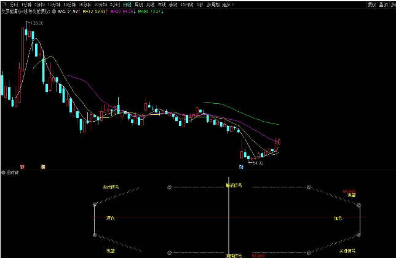Select the 30分钟 period tab
Image resolution: width=396 pixels, height=258 pixels.
(x=85, y=4)
